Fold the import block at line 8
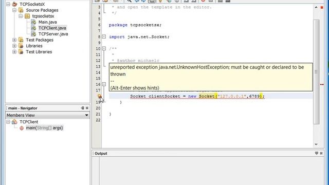 [104, 36]
